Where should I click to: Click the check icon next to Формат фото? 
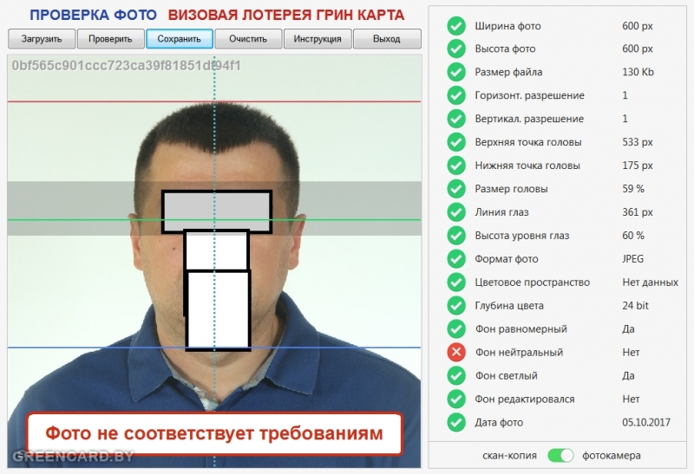coord(456,259)
